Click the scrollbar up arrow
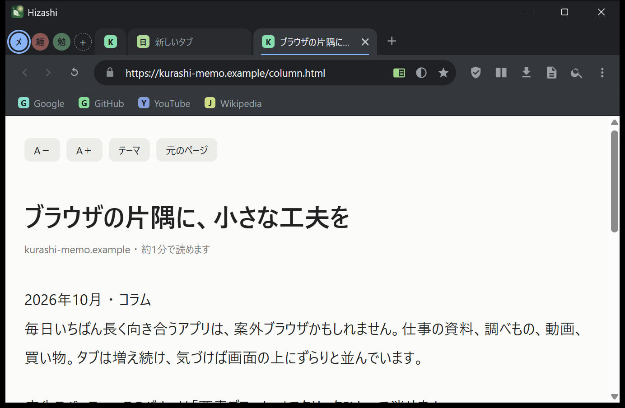Viewport: 625px width, 408px height. pos(615,122)
